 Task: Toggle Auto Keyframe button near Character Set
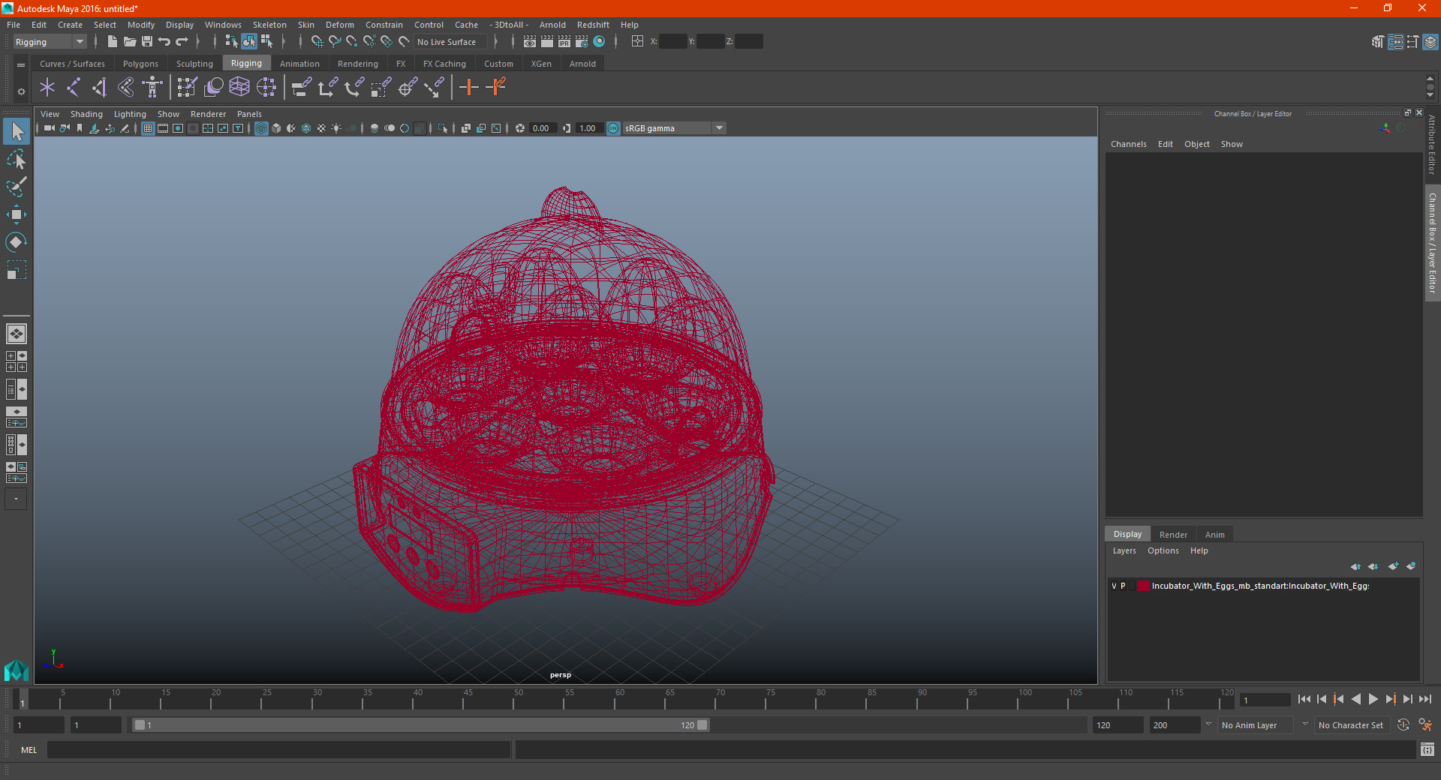(x=1403, y=725)
